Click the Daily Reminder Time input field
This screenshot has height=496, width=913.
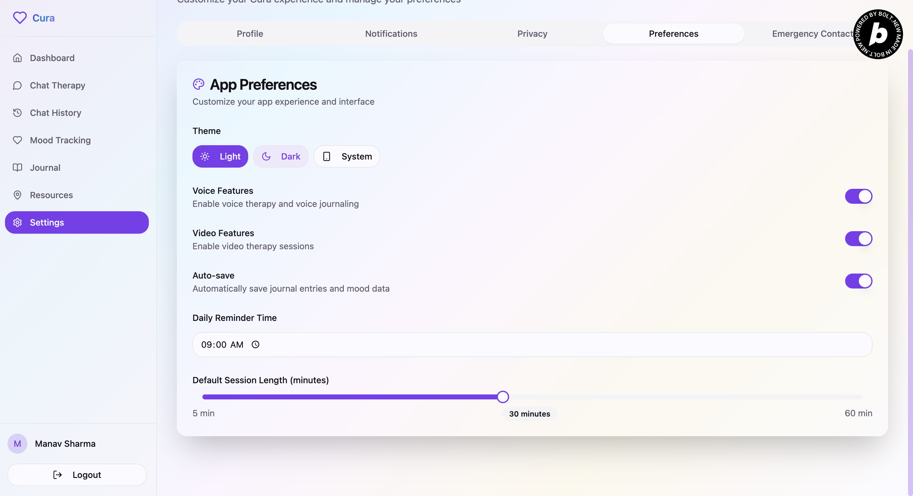click(532, 345)
